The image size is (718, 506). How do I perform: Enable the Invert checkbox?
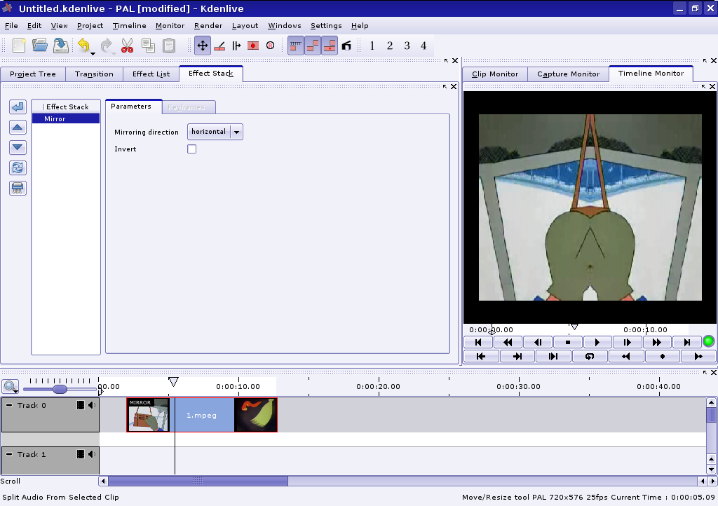(192, 149)
